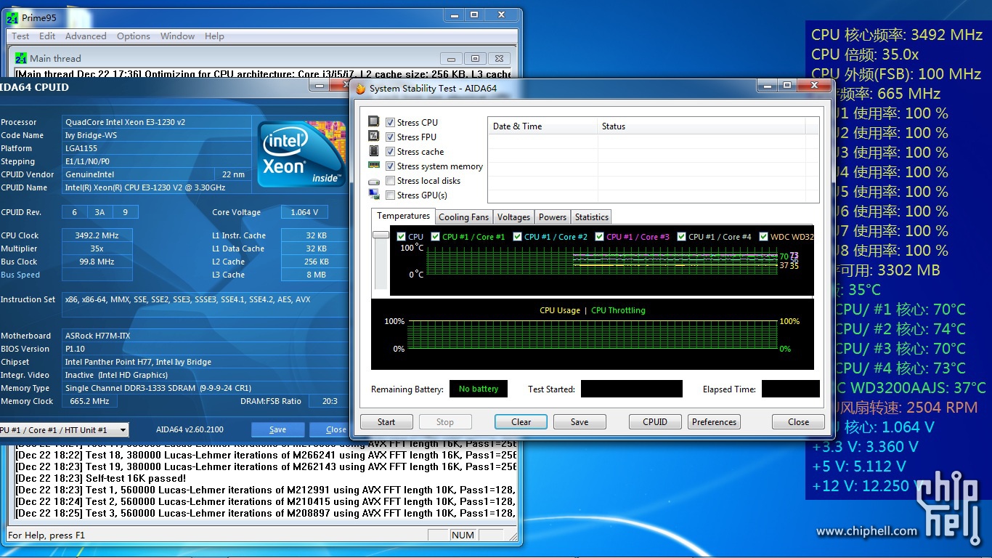Image resolution: width=992 pixels, height=558 pixels.
Task: Click the cache chip icon beside Stress cache
Action: (x=374, y=151)
